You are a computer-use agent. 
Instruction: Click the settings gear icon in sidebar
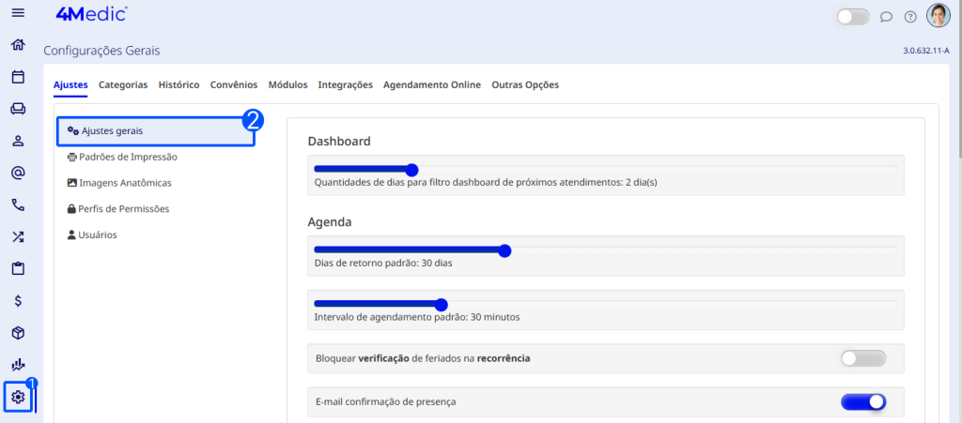point(17,397)
